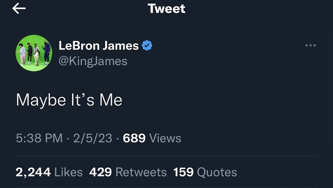333x188 pixels.
Task: Click the 689 view count number
Action: point(134,138)
